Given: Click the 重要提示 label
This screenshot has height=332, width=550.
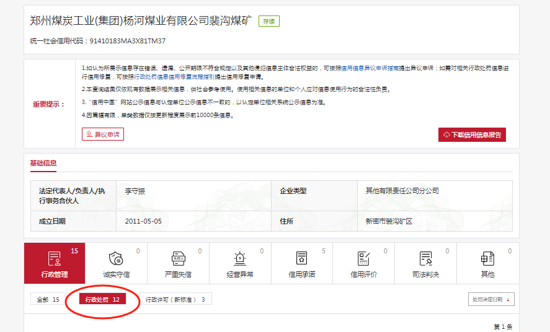Looking at the screenshot, I should [49, 104].
